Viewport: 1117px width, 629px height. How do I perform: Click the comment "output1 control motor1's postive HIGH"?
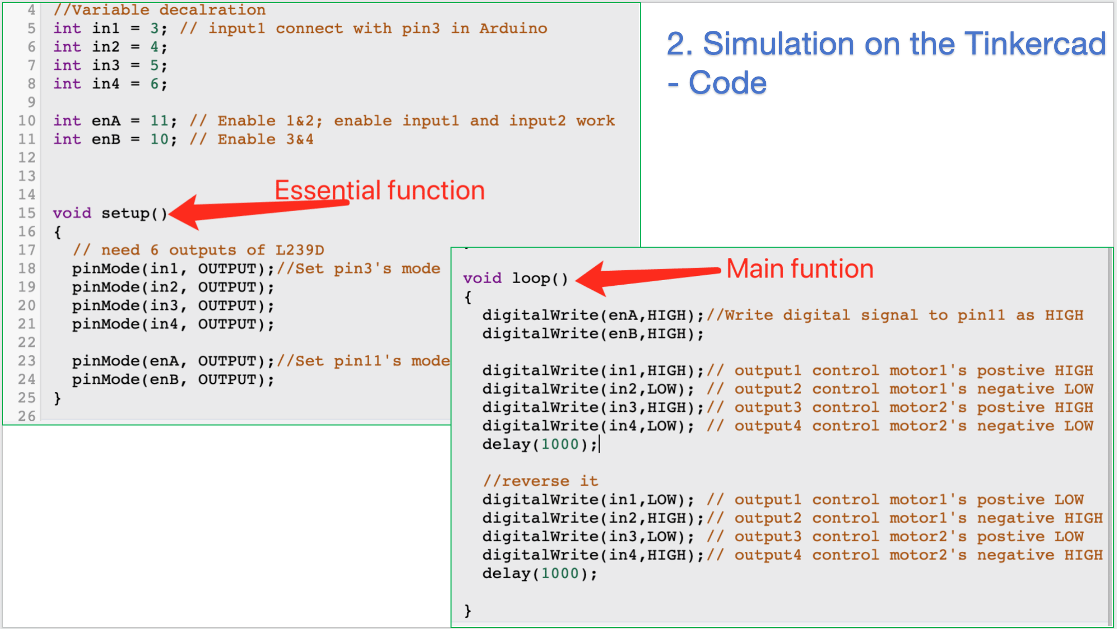[914, 371]
